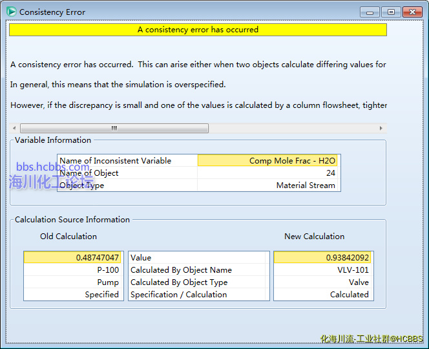Click the Calculated entry under New Calculation
429x349 pixels.
323,295
